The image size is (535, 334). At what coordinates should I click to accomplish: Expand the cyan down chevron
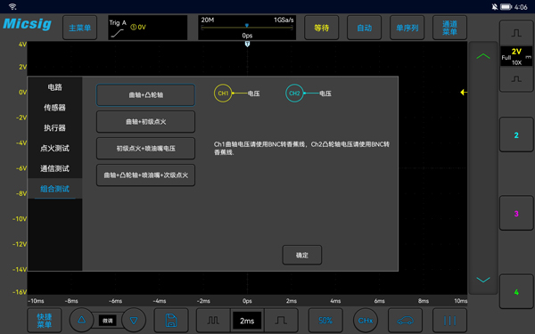pyautogui.click(x=483, y=280)
